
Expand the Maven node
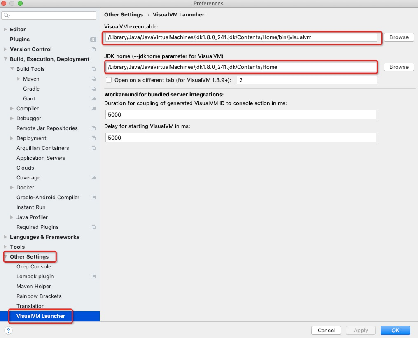coord(19,79)
